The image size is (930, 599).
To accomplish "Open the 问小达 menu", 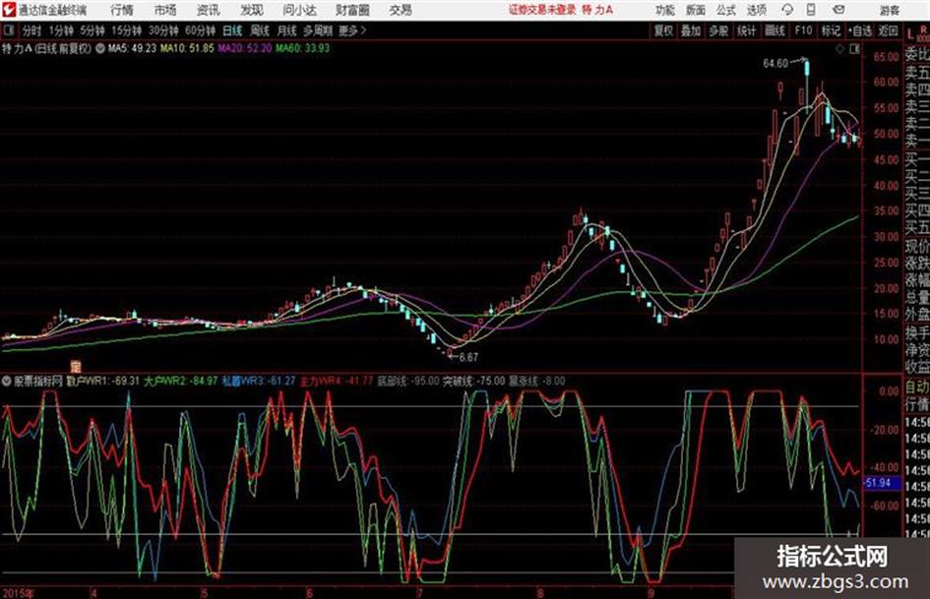I will (299, 10).
